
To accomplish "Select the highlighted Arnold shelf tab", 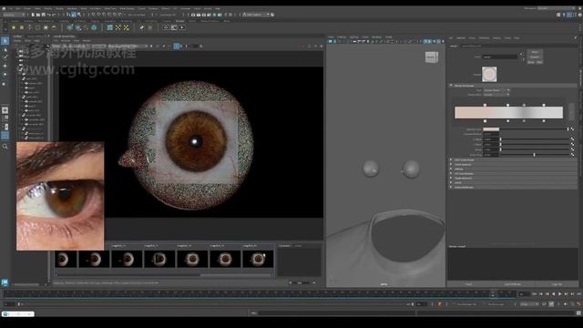I will (x=180, y=21).
